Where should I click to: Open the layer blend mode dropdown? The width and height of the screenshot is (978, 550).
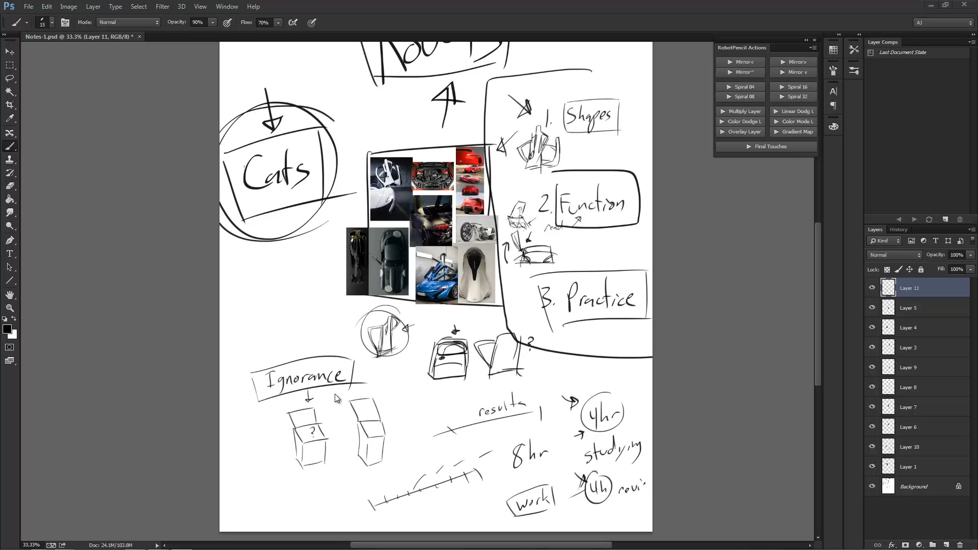coord(894,255)
